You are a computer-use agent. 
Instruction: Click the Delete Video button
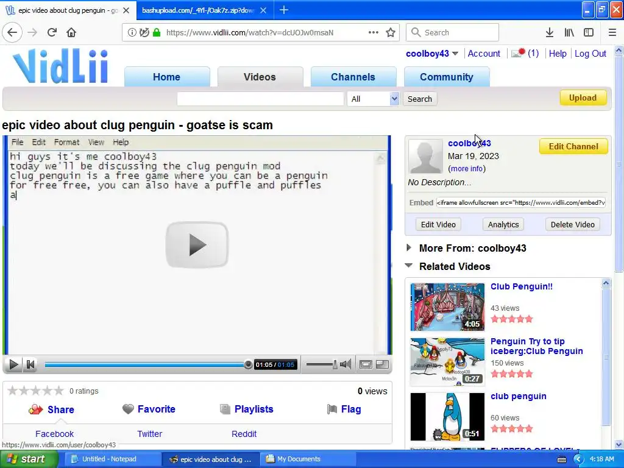tap(573, 224)
